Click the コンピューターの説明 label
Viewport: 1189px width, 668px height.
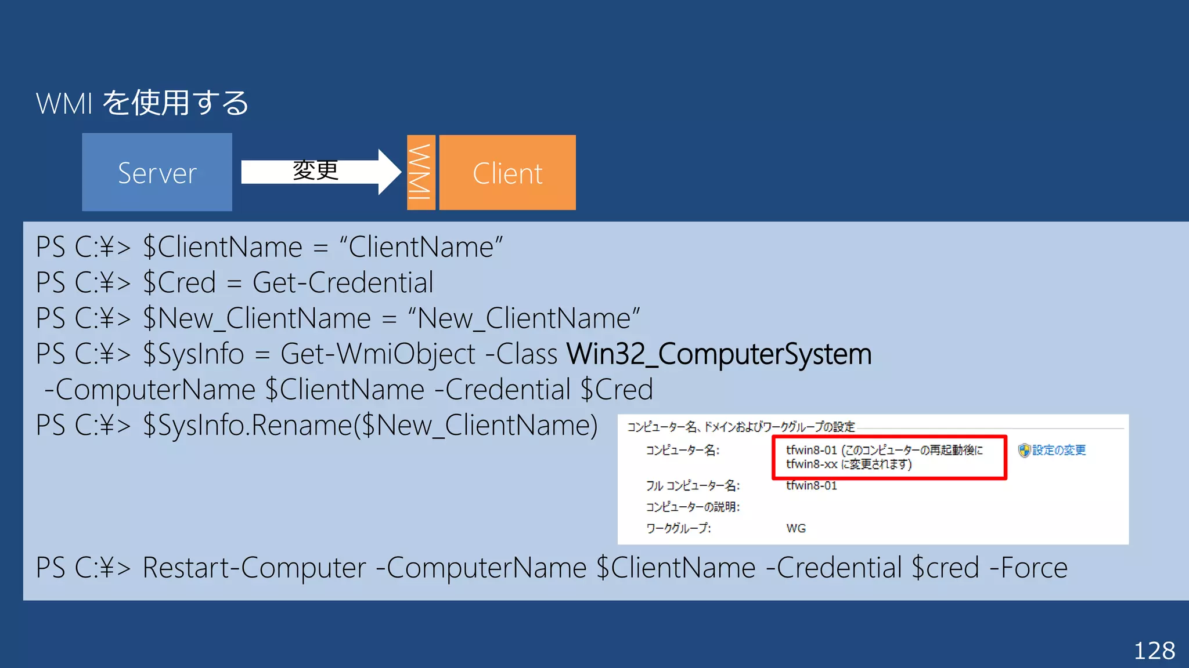point(693,507)
